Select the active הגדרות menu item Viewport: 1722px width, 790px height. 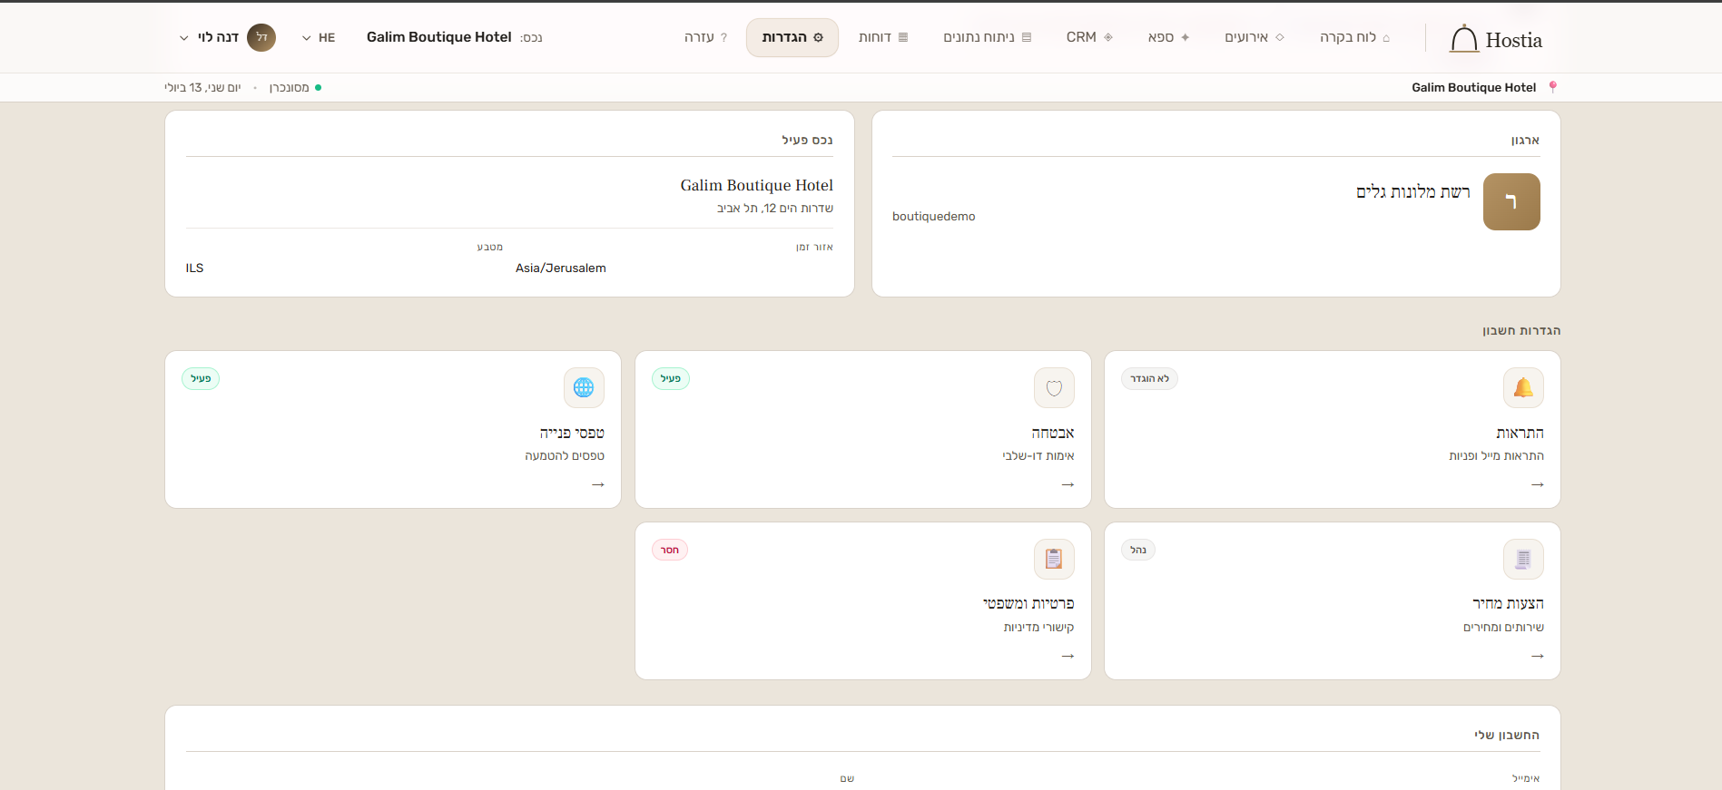click(x=792, y=37)
